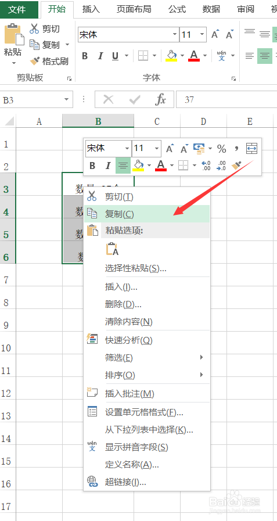Switch to the 插入 (Insert) ribbon tab
This screenshot has height=521, width=277.
[x=91, y=9]
